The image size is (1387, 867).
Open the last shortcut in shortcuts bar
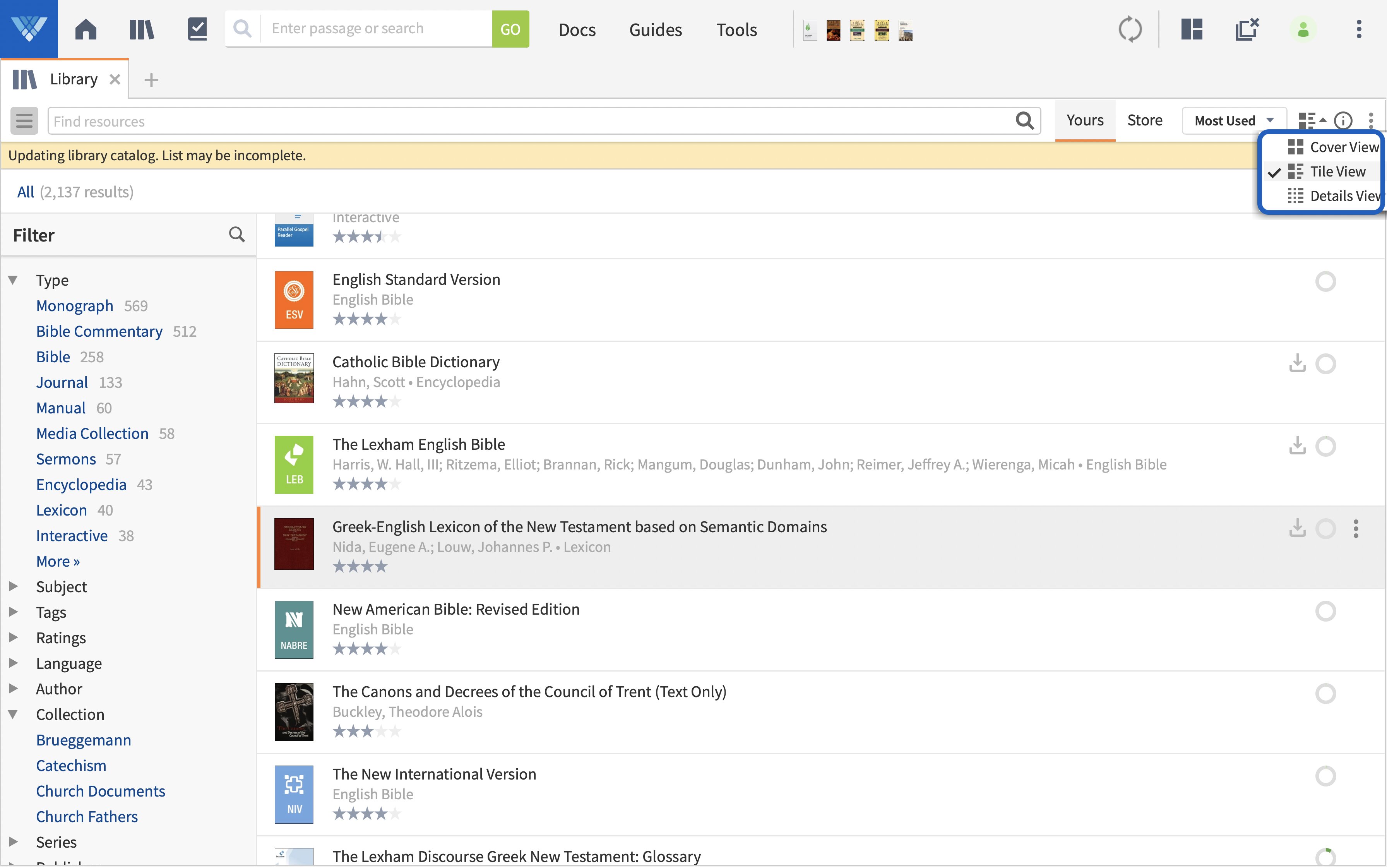click(906, 30)
